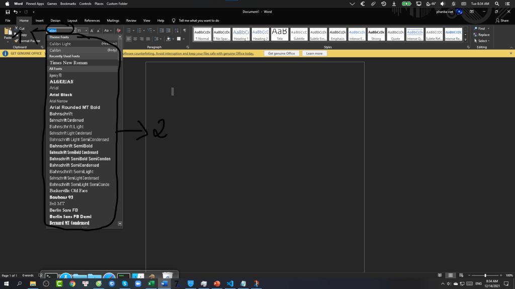
Task: Toggle Align Left paragraph alignment
Action: point(129,39)
